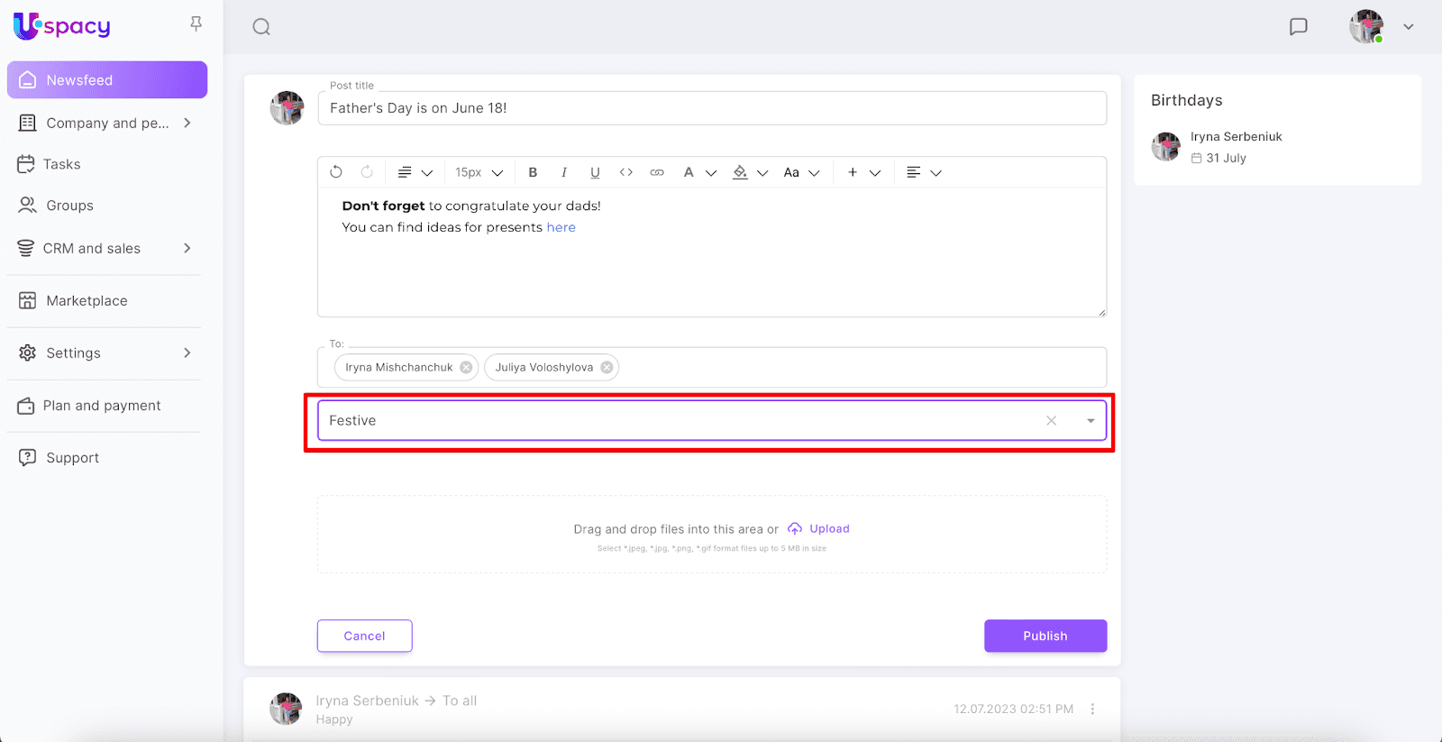The height and width of the screenshot is (742, 1442).
Task: Apply italic formatting
Action: (x=564, y=172)
